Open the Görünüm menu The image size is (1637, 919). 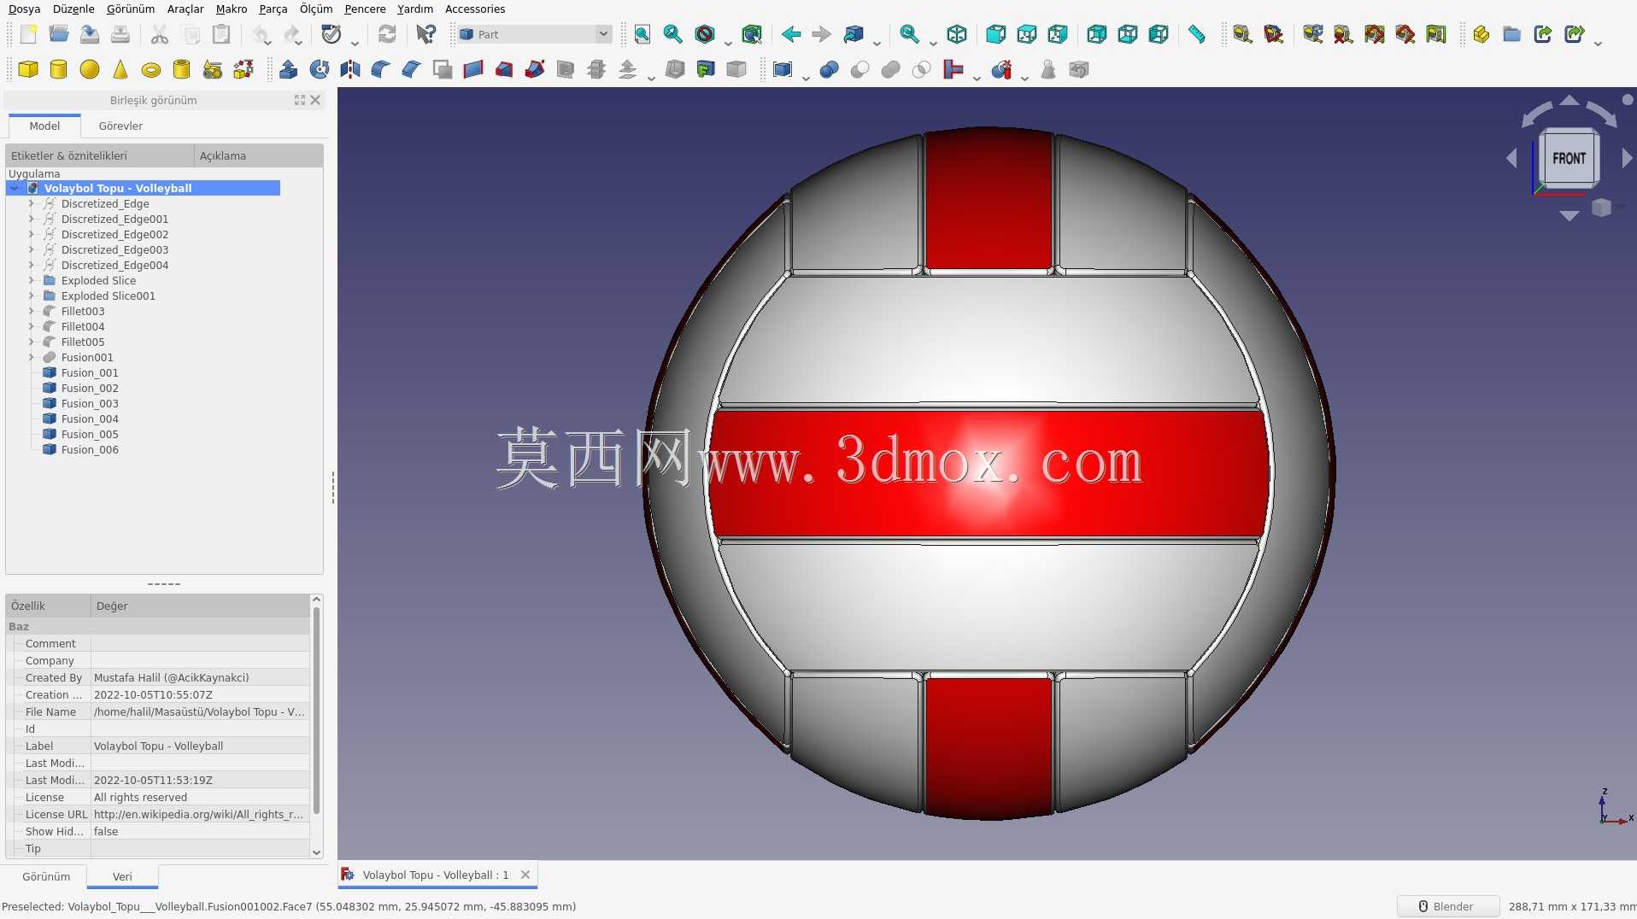click(131, 9)
